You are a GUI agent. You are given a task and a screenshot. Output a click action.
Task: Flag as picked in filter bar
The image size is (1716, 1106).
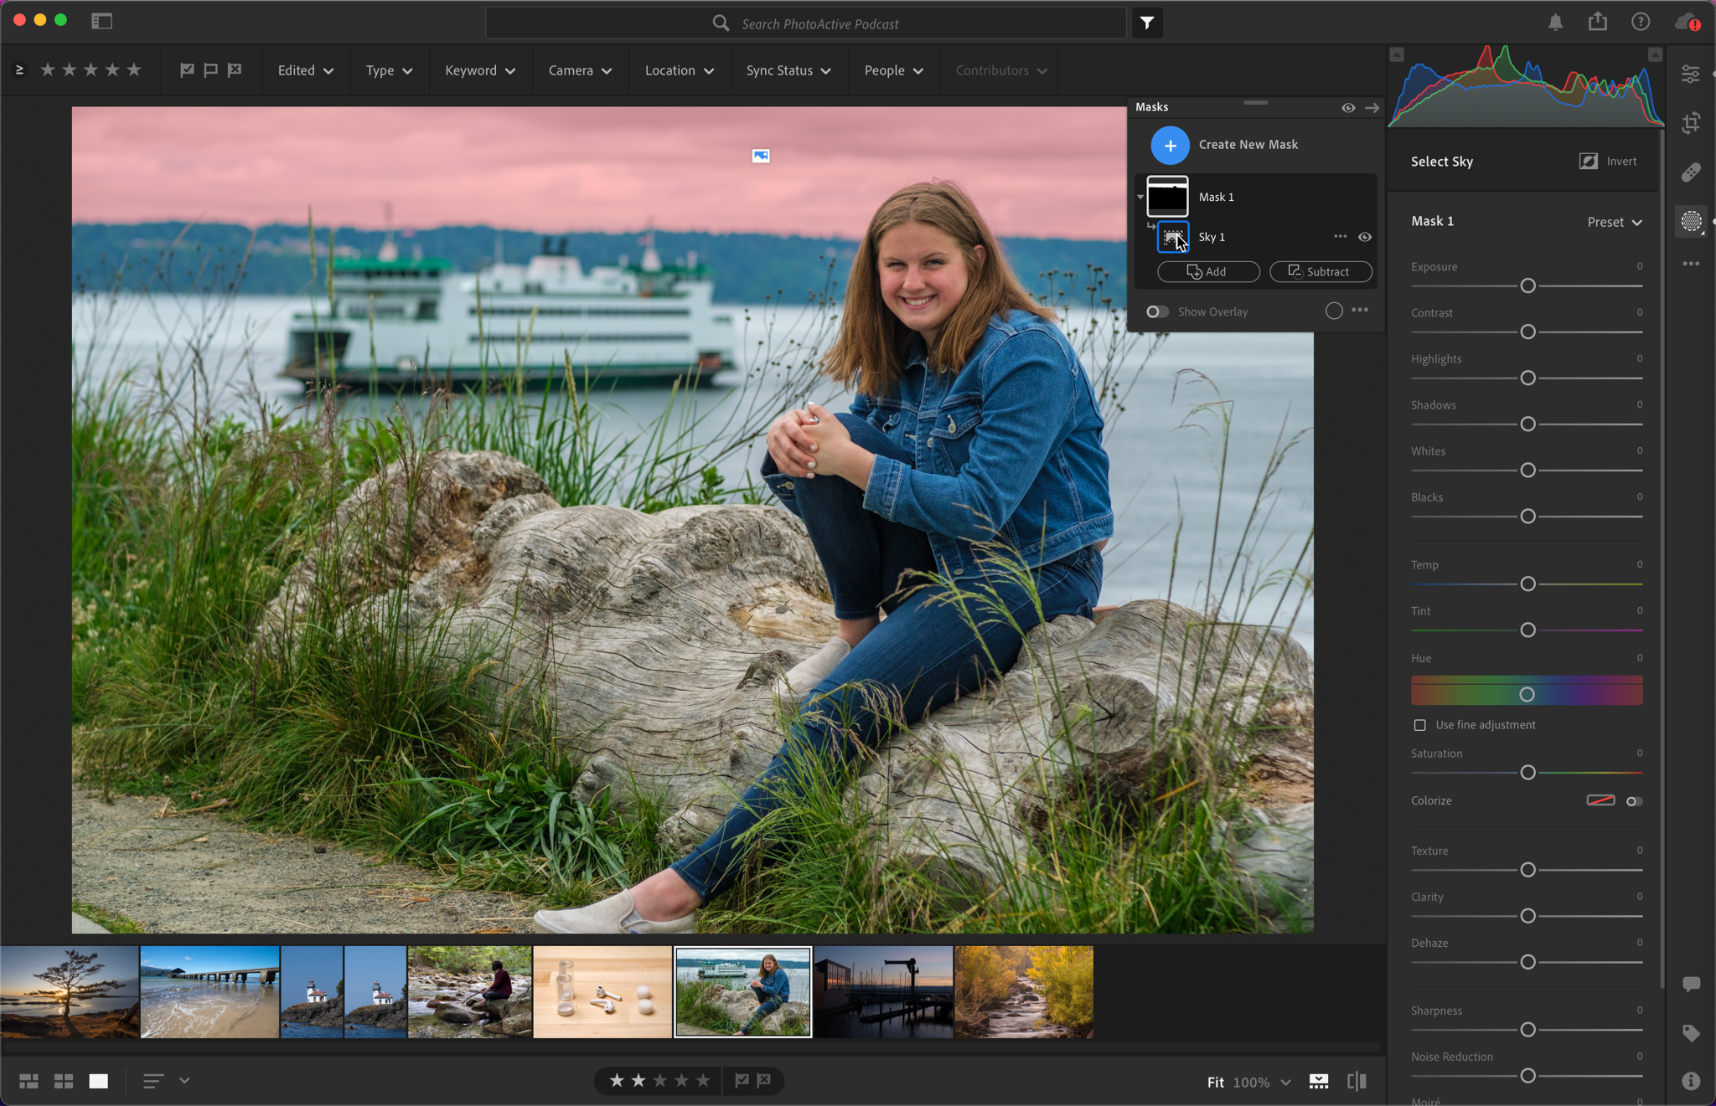point(187,70)
